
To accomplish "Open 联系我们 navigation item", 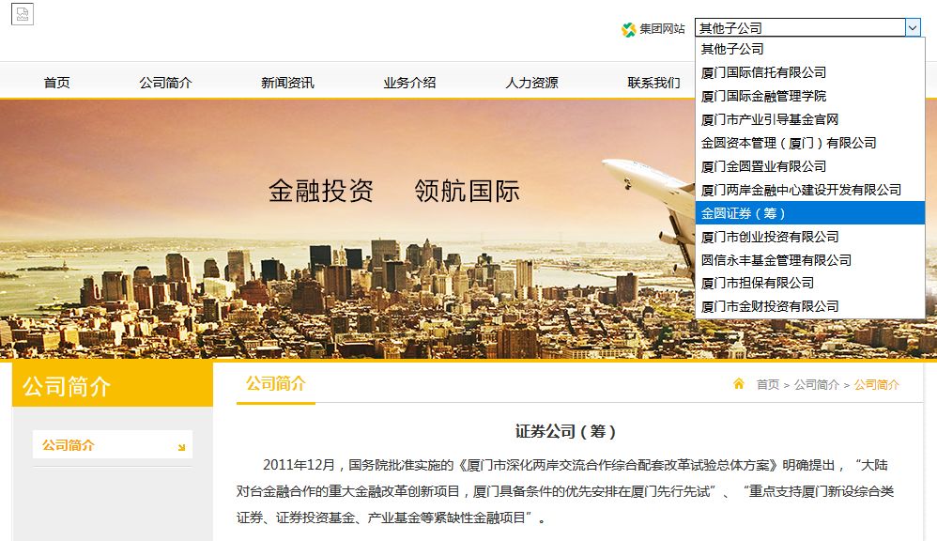I will pos(653,83).
